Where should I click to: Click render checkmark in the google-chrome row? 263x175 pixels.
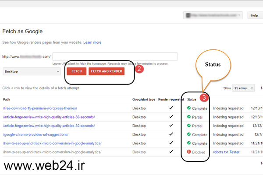coord(171,134)
